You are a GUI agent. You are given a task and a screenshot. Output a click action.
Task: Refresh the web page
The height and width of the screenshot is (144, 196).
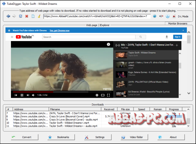click(21, 16)
